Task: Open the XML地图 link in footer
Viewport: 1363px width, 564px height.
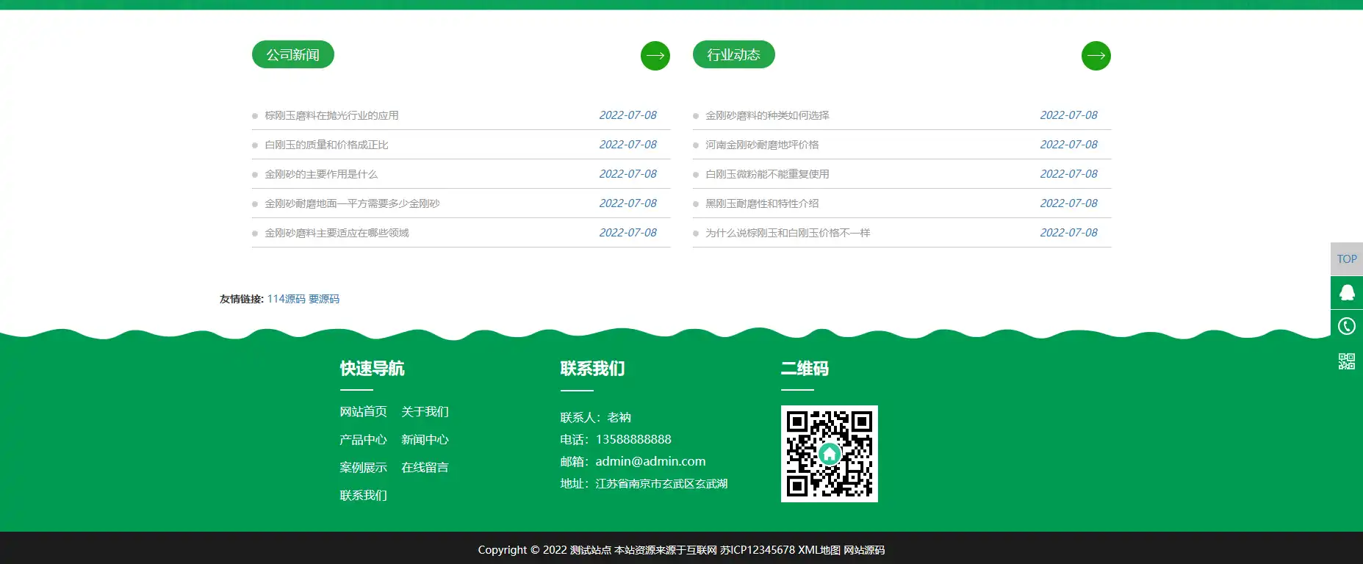Action: coord(819,550)
